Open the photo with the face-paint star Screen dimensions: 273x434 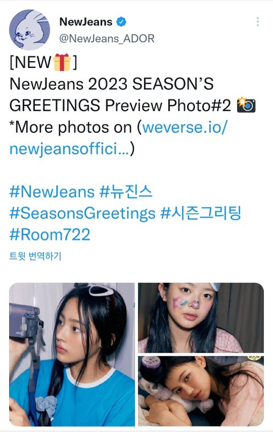201,318
